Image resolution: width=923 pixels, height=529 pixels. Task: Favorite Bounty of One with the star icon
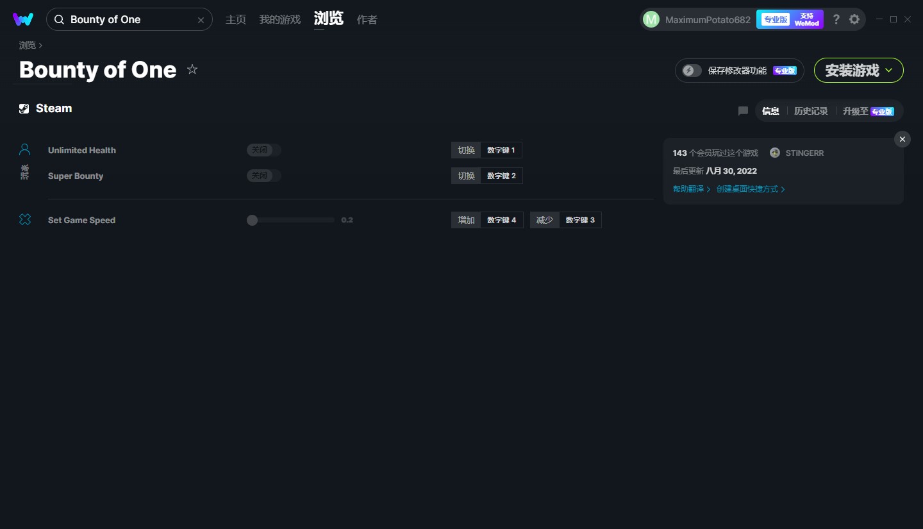192,69
